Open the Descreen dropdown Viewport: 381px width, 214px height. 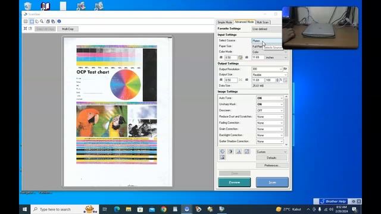point(270,111)
